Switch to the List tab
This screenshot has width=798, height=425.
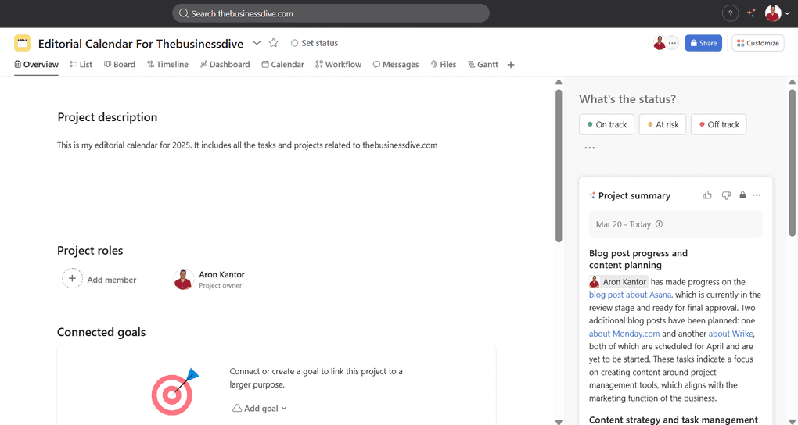[81, 65]
